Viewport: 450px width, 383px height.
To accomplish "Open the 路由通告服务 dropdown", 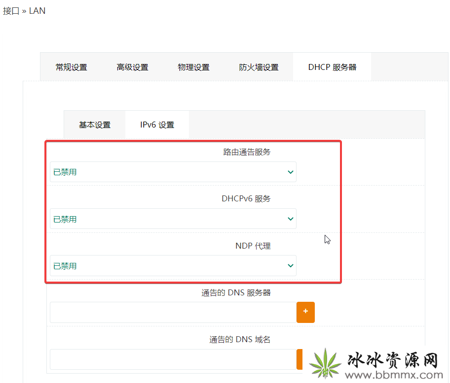I will [173, 172].
